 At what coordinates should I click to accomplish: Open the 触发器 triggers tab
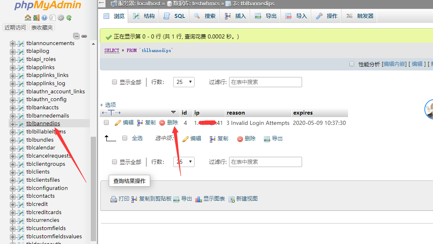pos(360,16)
